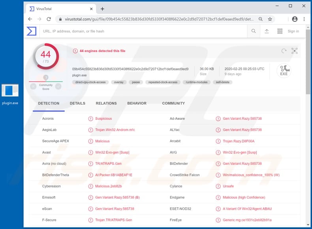Click the URL, IP address search field
The image size is (312, 229).
point(143,31)
